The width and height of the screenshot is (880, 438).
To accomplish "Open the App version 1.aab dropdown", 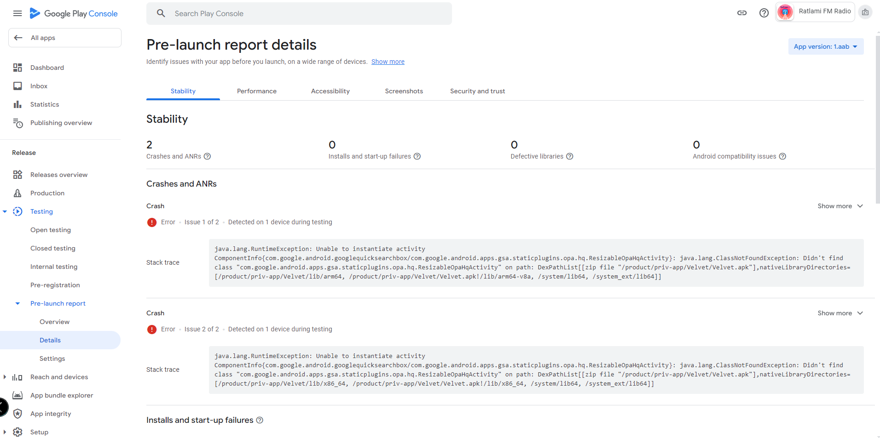I will 826,46.
